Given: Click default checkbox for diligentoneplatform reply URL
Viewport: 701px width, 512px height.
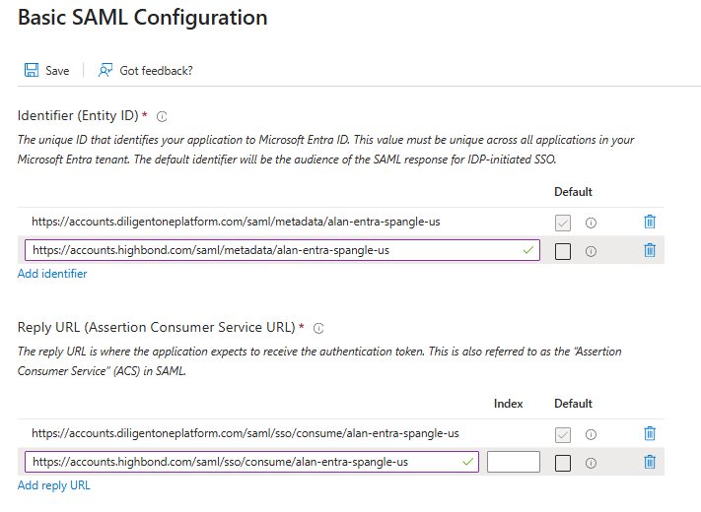Looking at the screenshot, I should [563, 434].
